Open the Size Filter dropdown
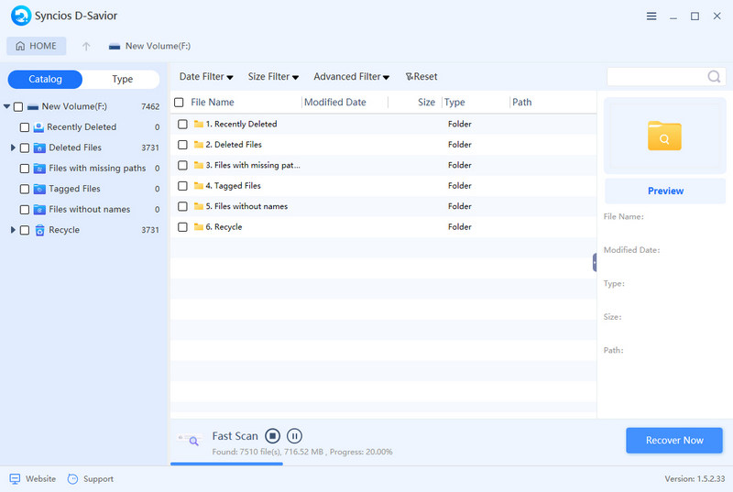This screenshot has width=733, height=492. coord(273,77)
